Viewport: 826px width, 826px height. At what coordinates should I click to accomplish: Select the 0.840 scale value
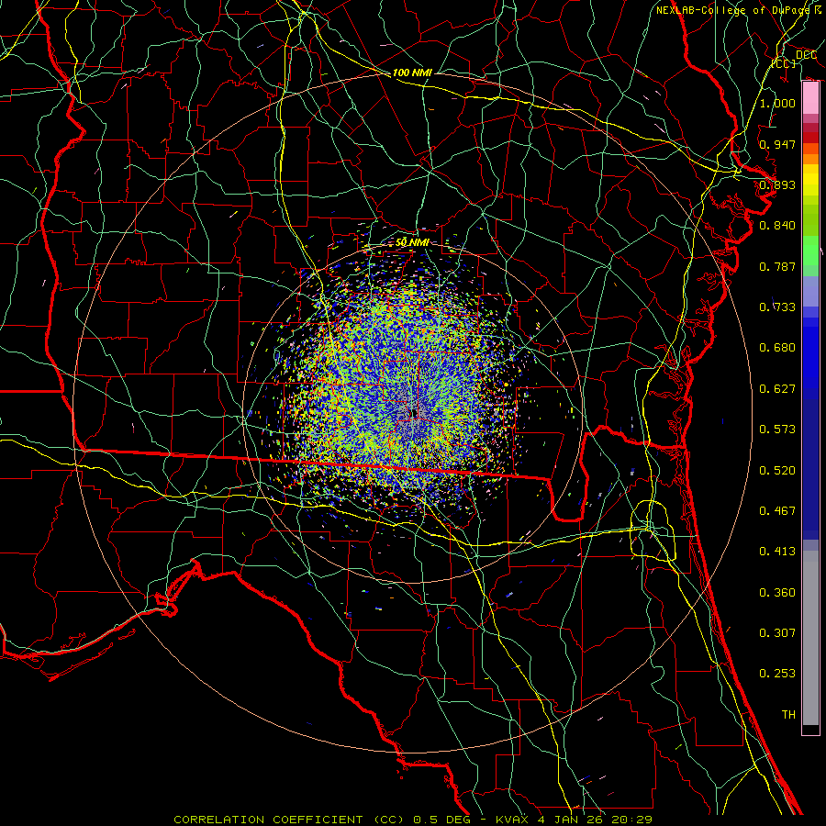tap(777, 226)
